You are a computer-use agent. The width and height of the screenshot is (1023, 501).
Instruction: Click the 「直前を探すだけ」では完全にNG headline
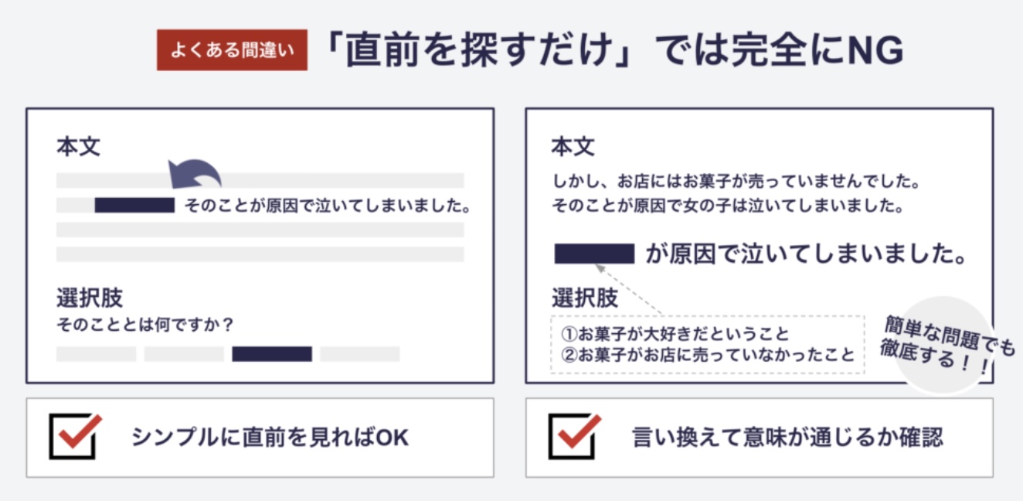pyautogui.click(x=614, y=51)
